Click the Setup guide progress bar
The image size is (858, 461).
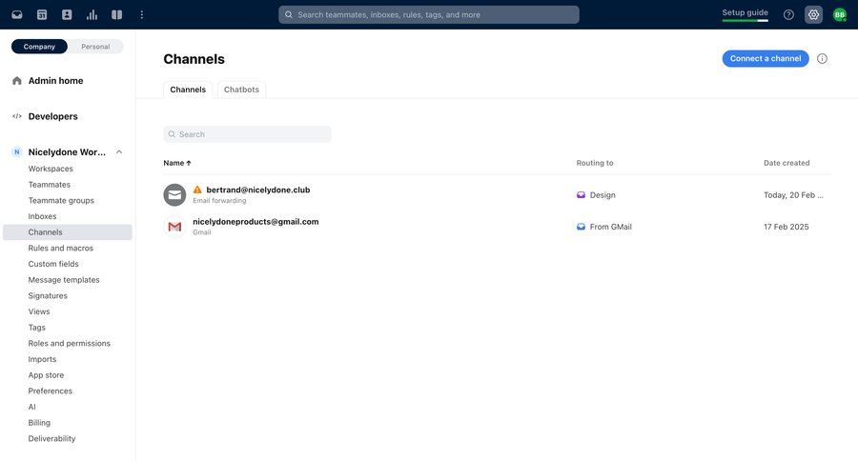point(745,21)
